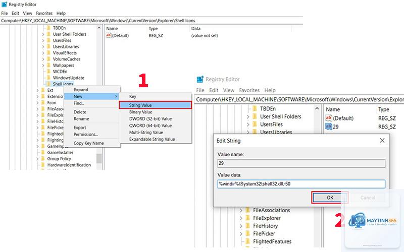Open Edit menu in right Registry Editor
404x252 pixels.
tap(214, 90)
